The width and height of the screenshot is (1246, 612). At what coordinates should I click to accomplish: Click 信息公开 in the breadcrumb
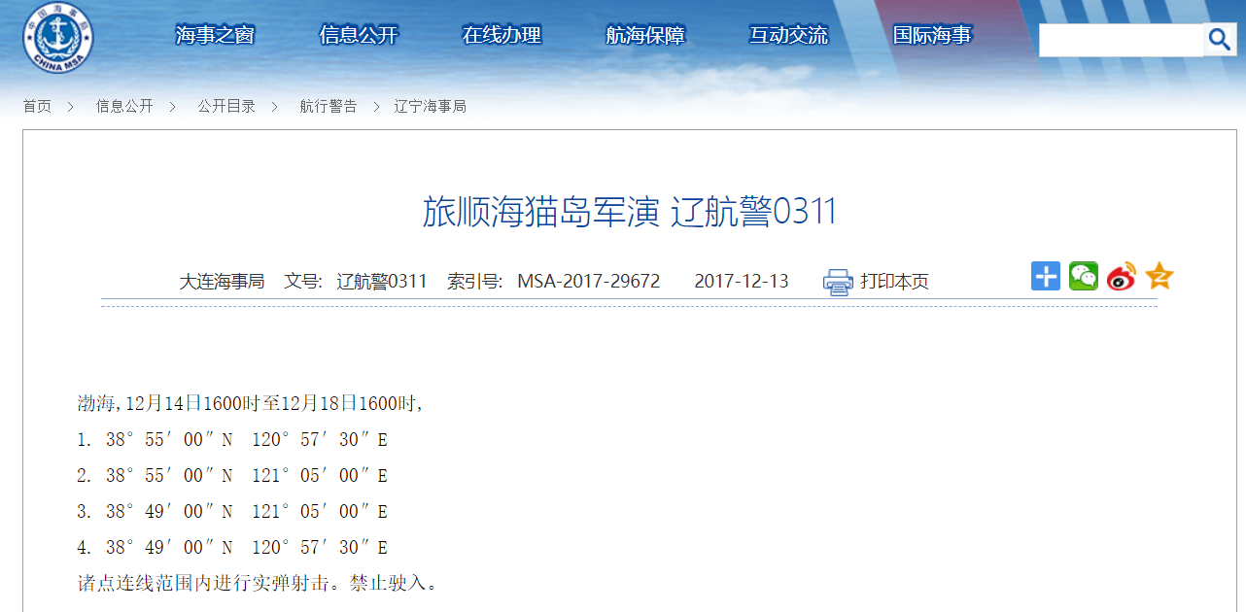[x=124, y=106]
